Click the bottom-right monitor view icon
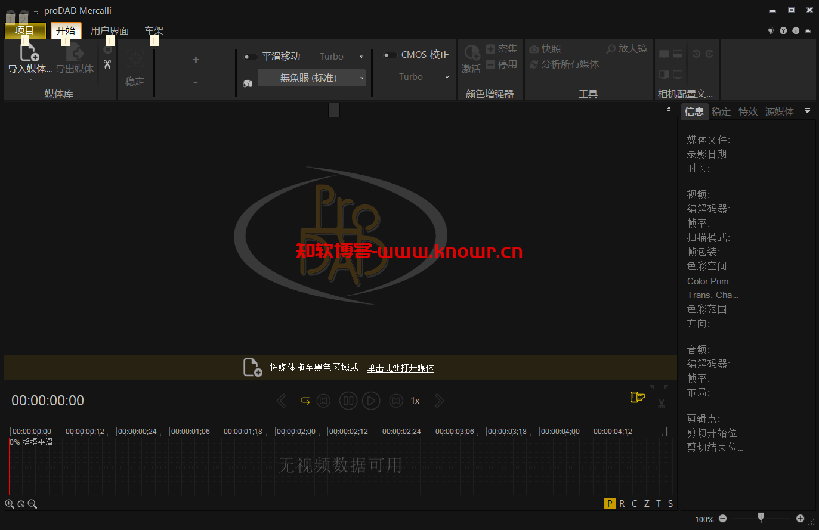 click(x=678, y=75)
